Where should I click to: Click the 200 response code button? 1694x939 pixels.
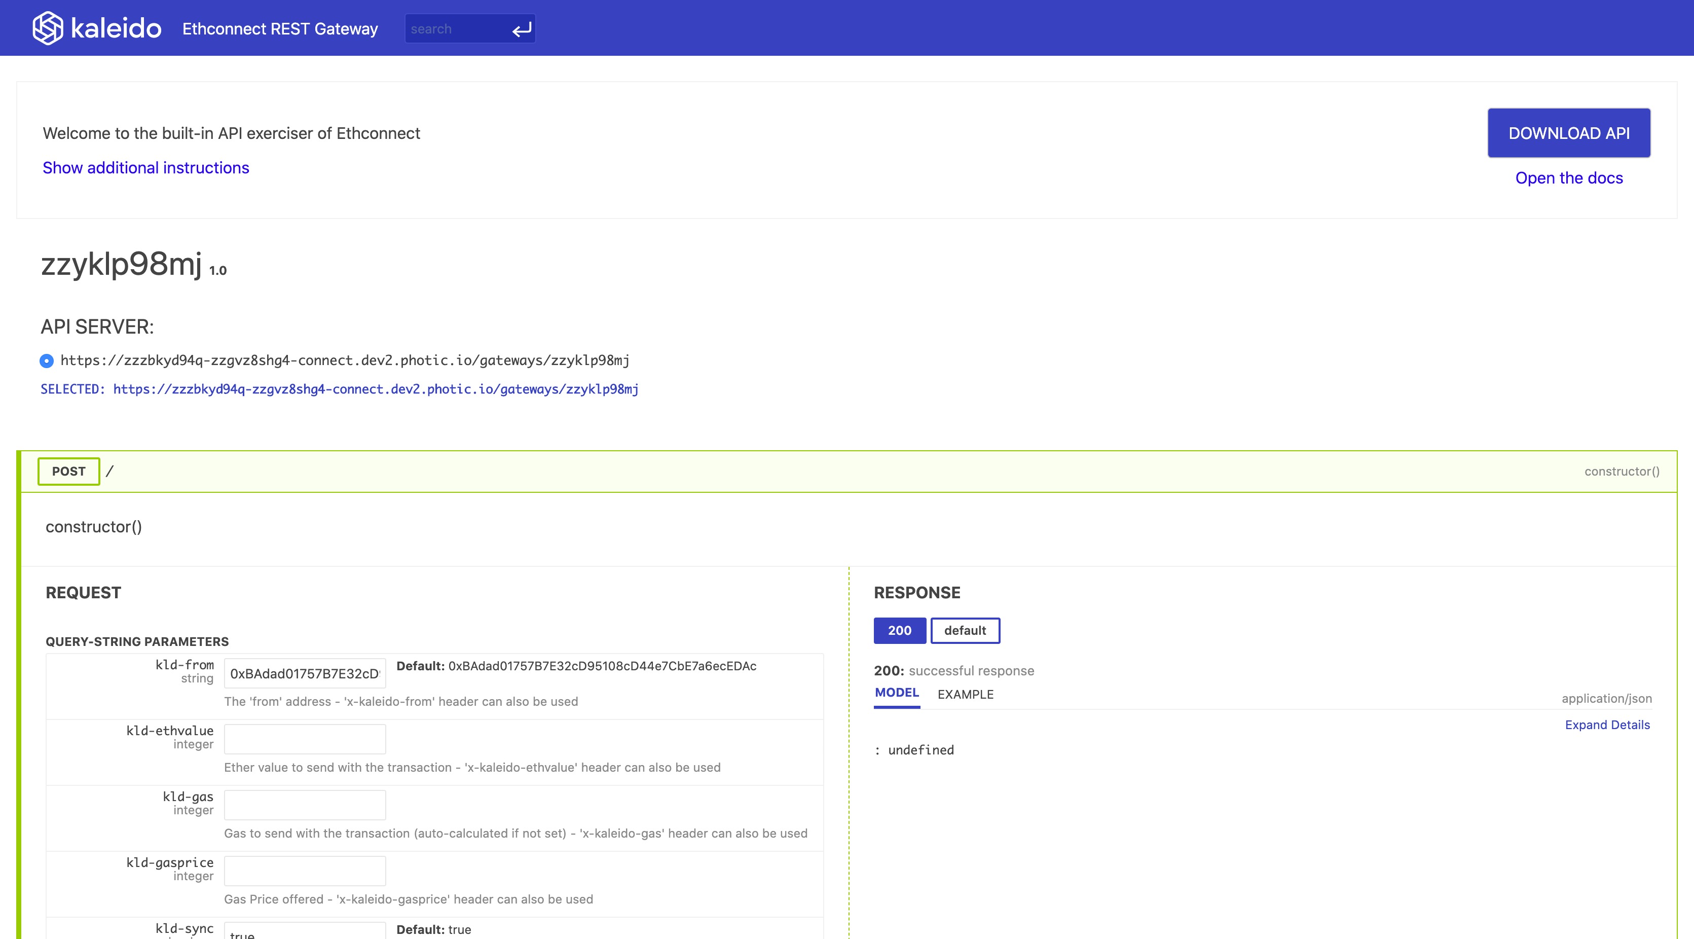[900, 631]
